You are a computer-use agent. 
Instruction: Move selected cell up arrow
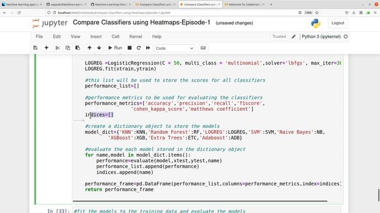pyautogui.click(x=90, y=48)
